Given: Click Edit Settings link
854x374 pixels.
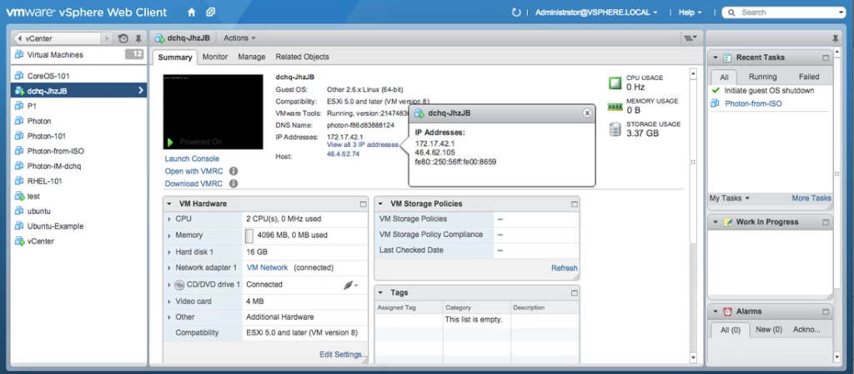Looking at the screenshot, I should [342, 355].
